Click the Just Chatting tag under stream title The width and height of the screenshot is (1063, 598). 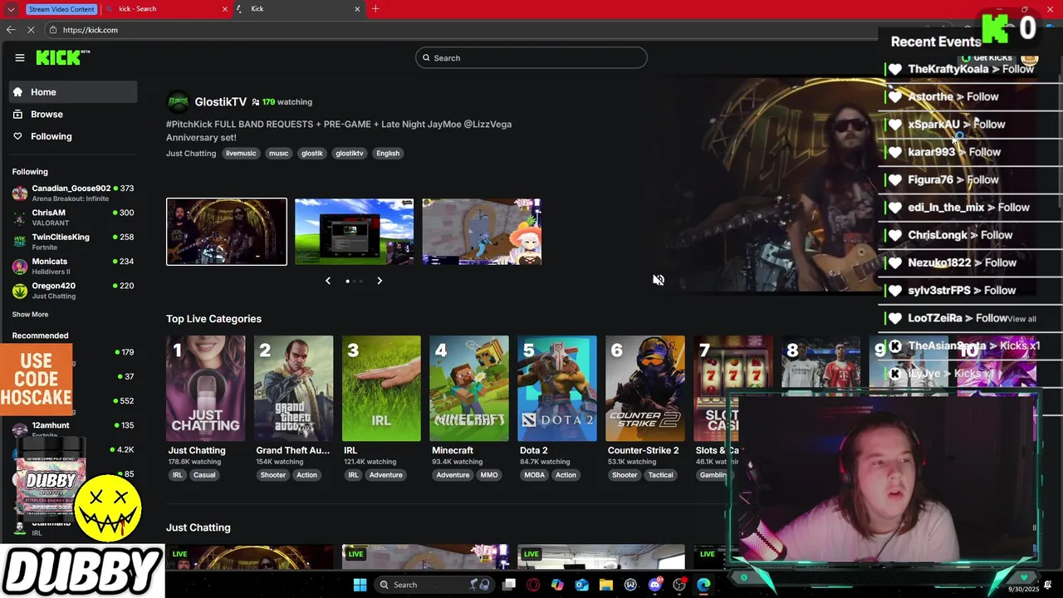tap(191, 154)
